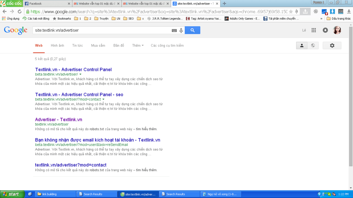Open the gear extension icon in toolbar
Screen dimensions: 353x198
[316, 12]
